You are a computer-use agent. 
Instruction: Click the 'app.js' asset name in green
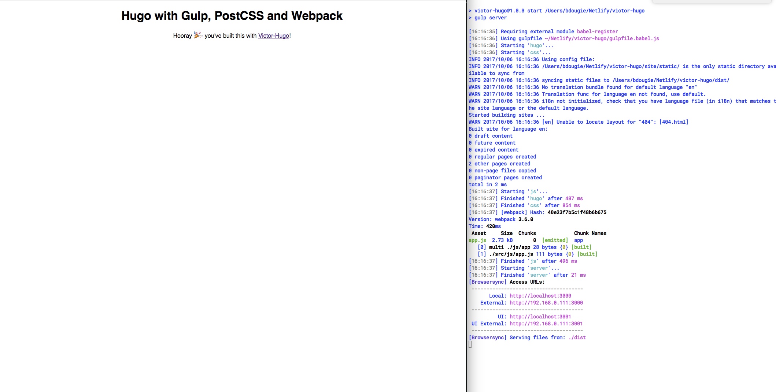[x=477, y=240]
